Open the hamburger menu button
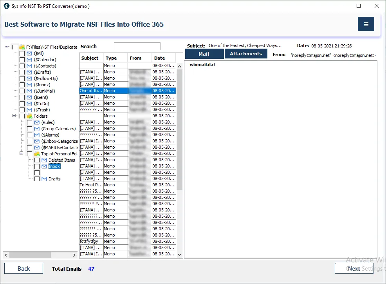The image size is (386, 284). click(x=366, y=24)
